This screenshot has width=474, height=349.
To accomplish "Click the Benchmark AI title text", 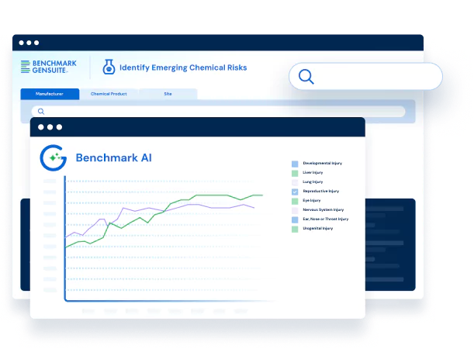I will point(114,157).
